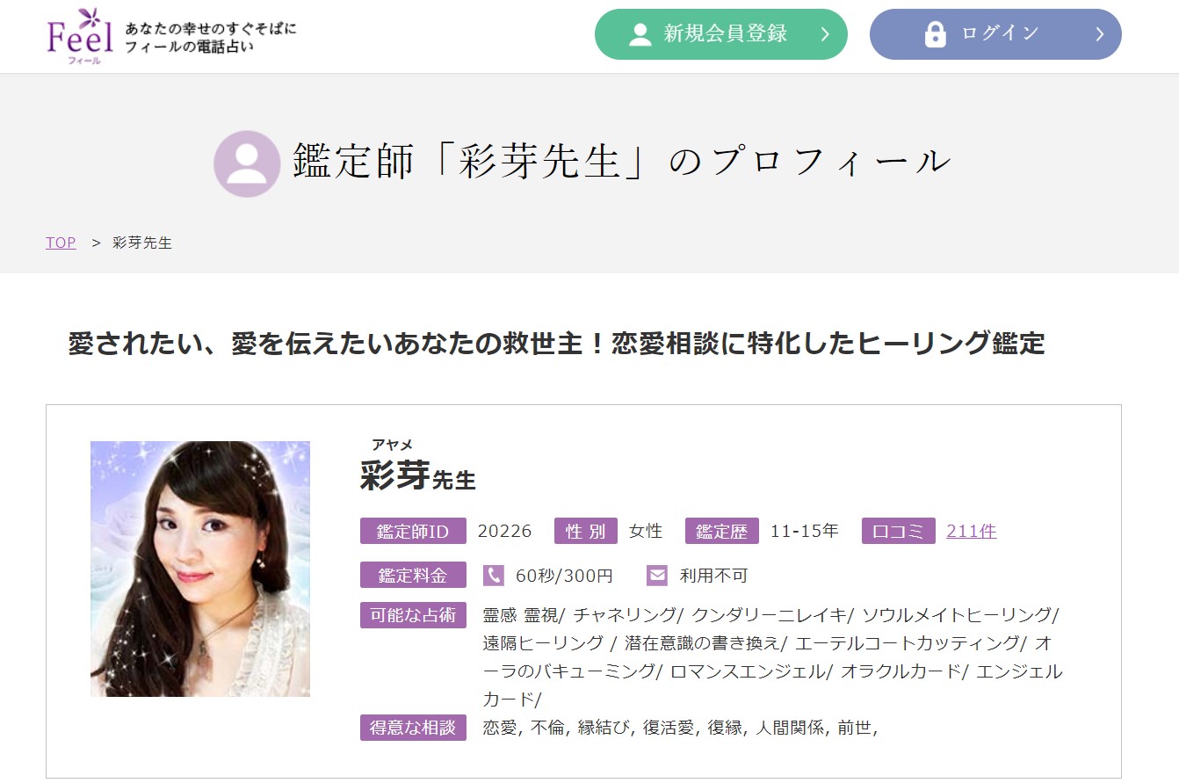Screen dimensions: 1179x783
Task: Click the 得意な相談 label tag
Action: click(x=412, y=728)
